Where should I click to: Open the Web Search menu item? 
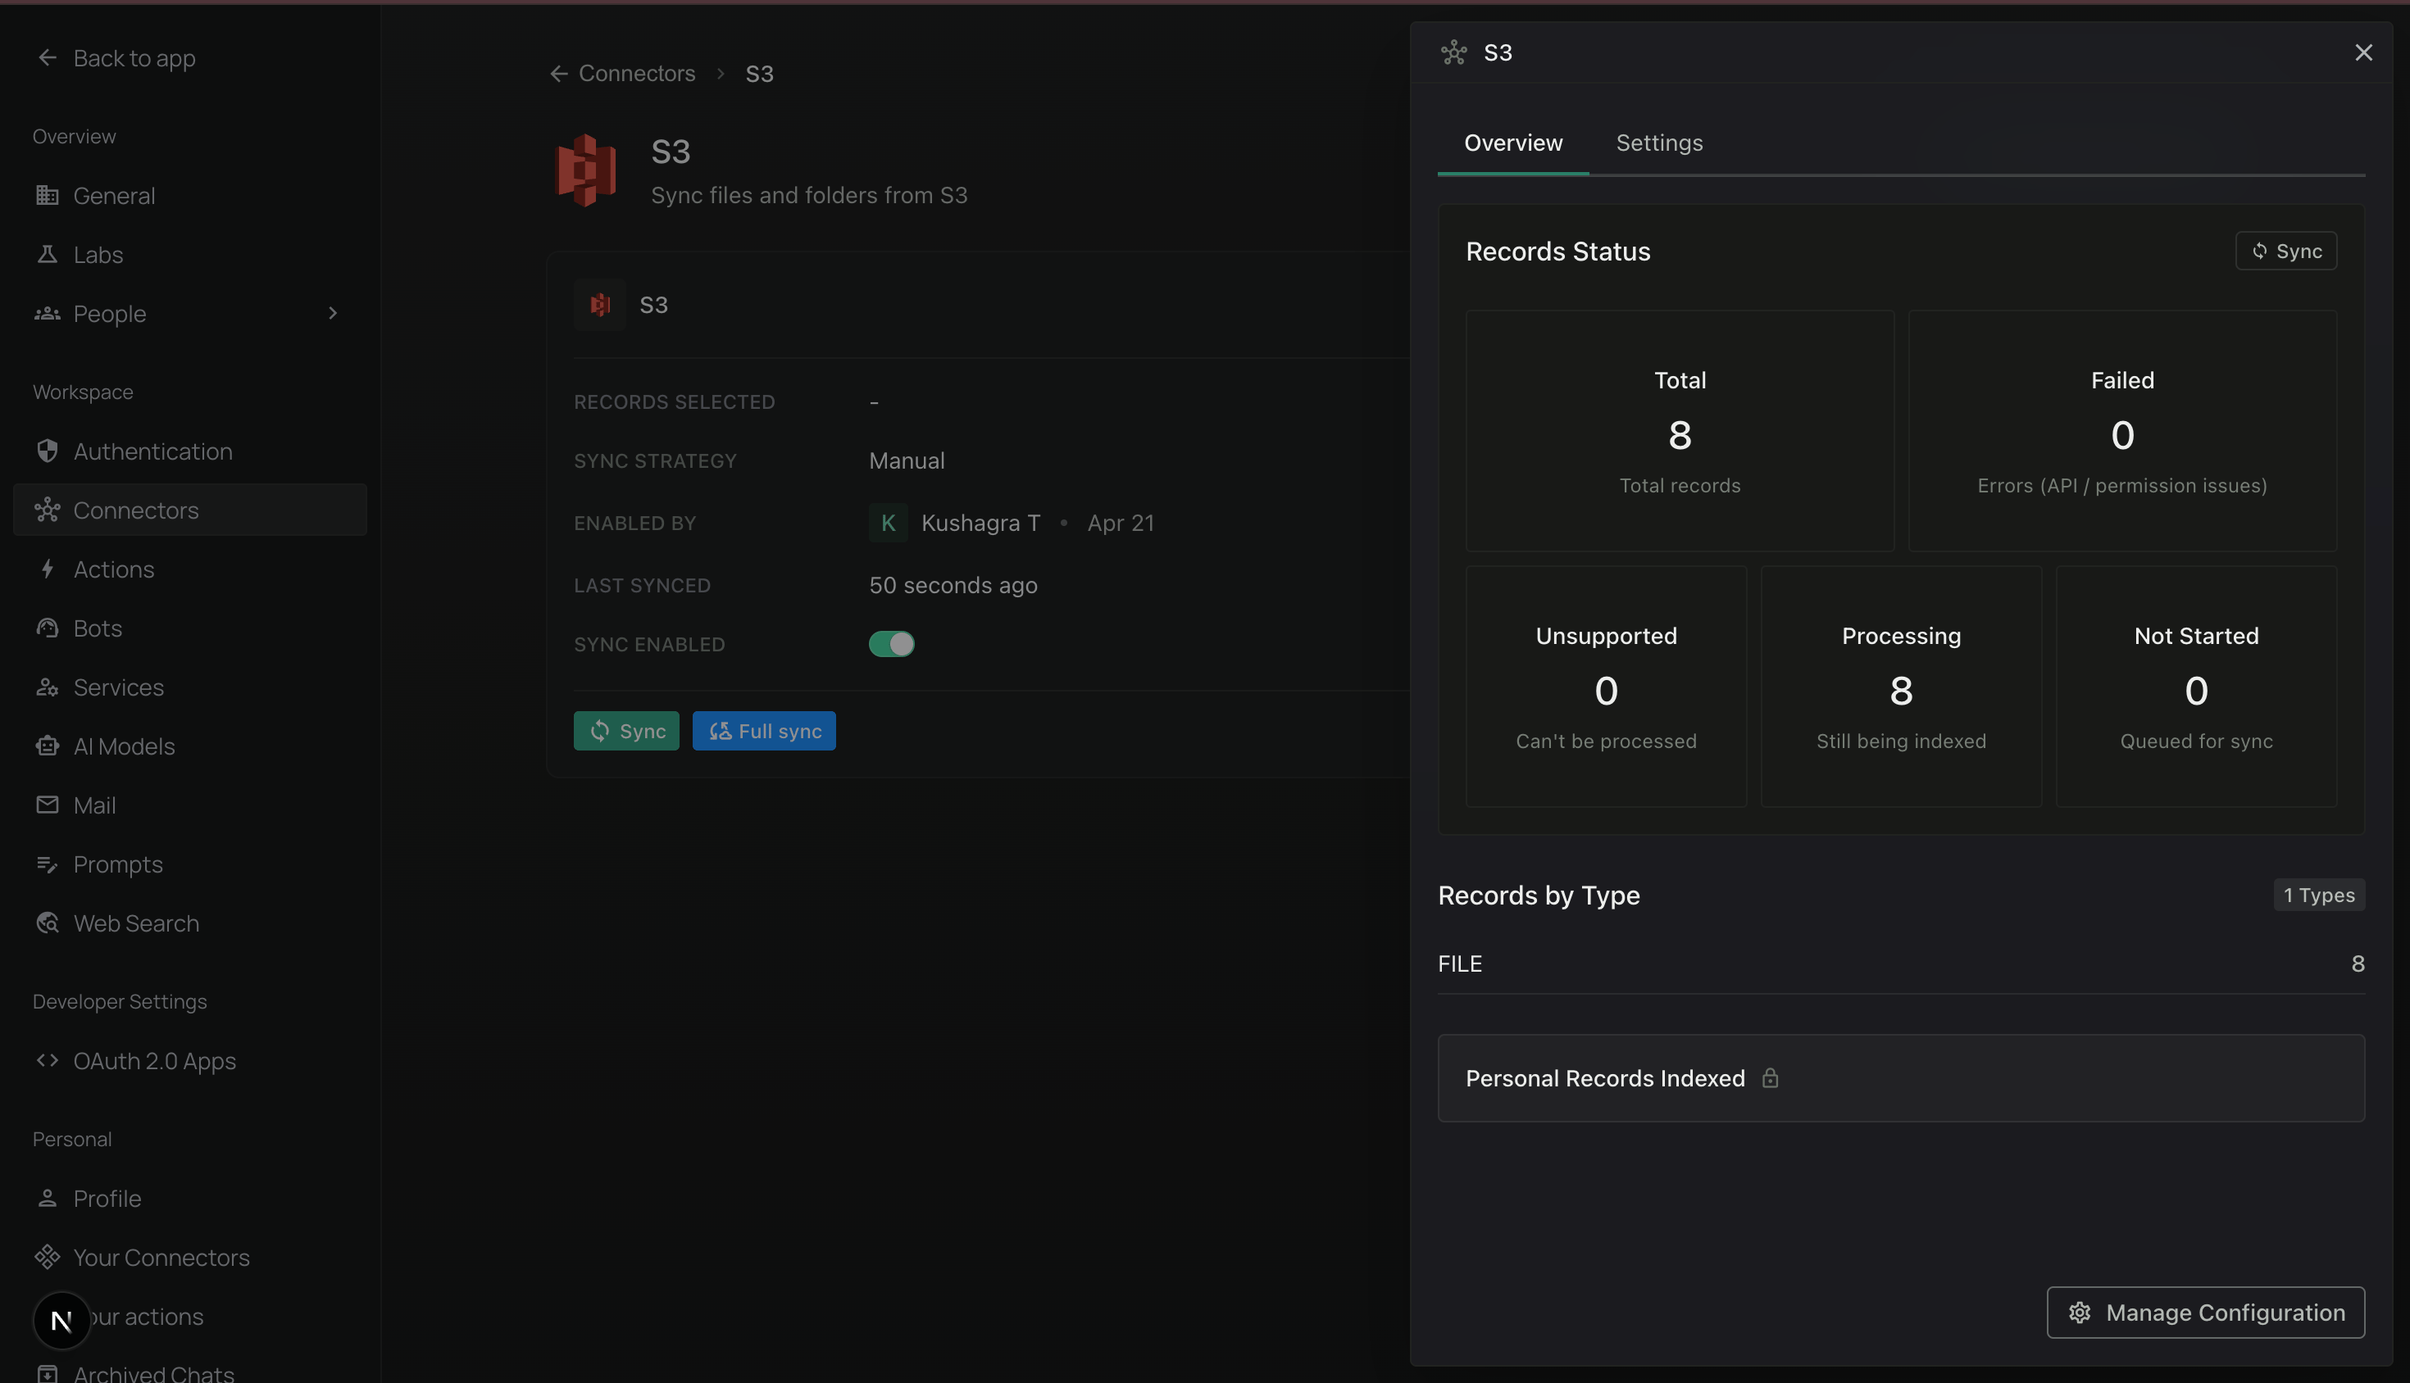tap(190, 923)
